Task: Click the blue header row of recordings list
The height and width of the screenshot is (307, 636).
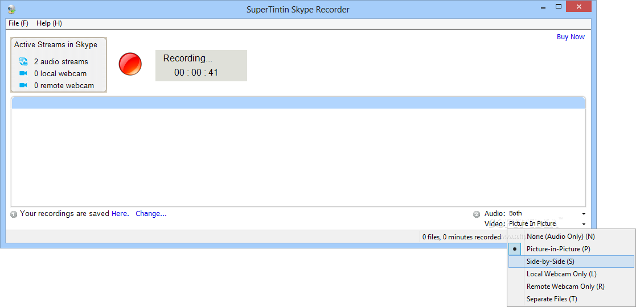Action: tap(298, 103)
